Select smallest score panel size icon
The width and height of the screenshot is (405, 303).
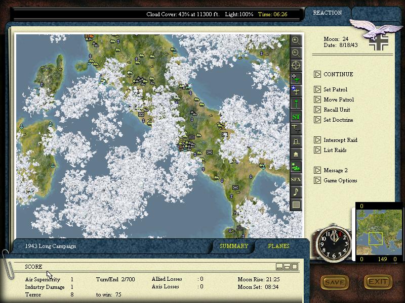[x=279, y=267]
